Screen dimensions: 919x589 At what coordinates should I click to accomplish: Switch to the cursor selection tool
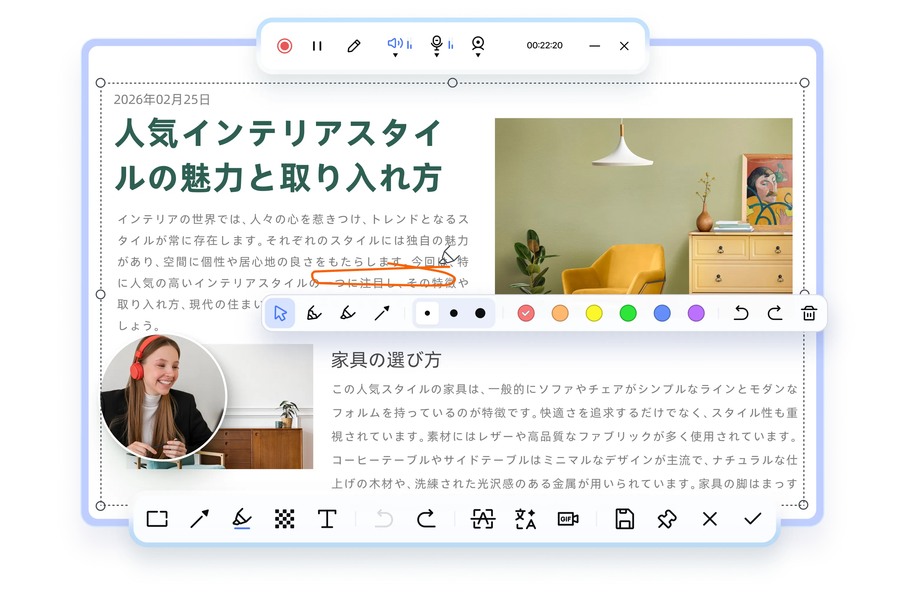281,313
